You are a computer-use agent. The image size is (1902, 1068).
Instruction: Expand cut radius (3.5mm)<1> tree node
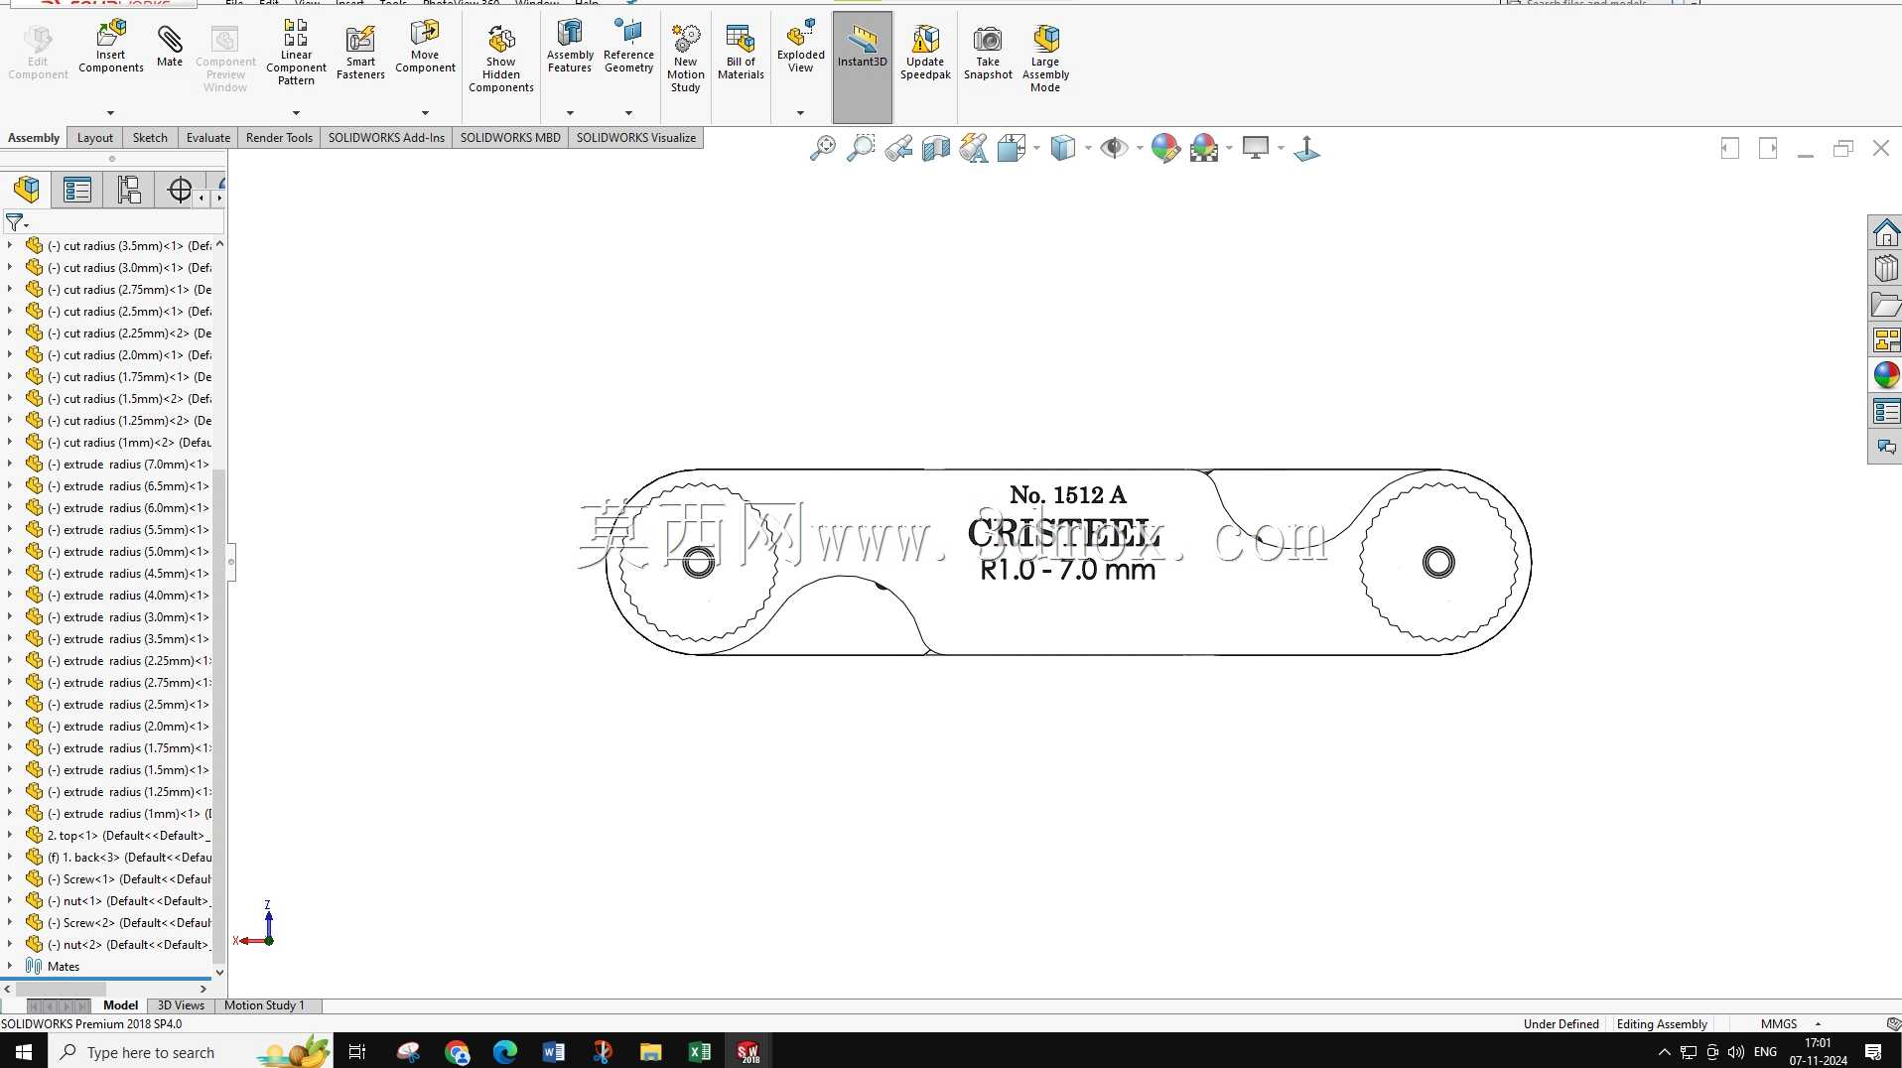10,245
